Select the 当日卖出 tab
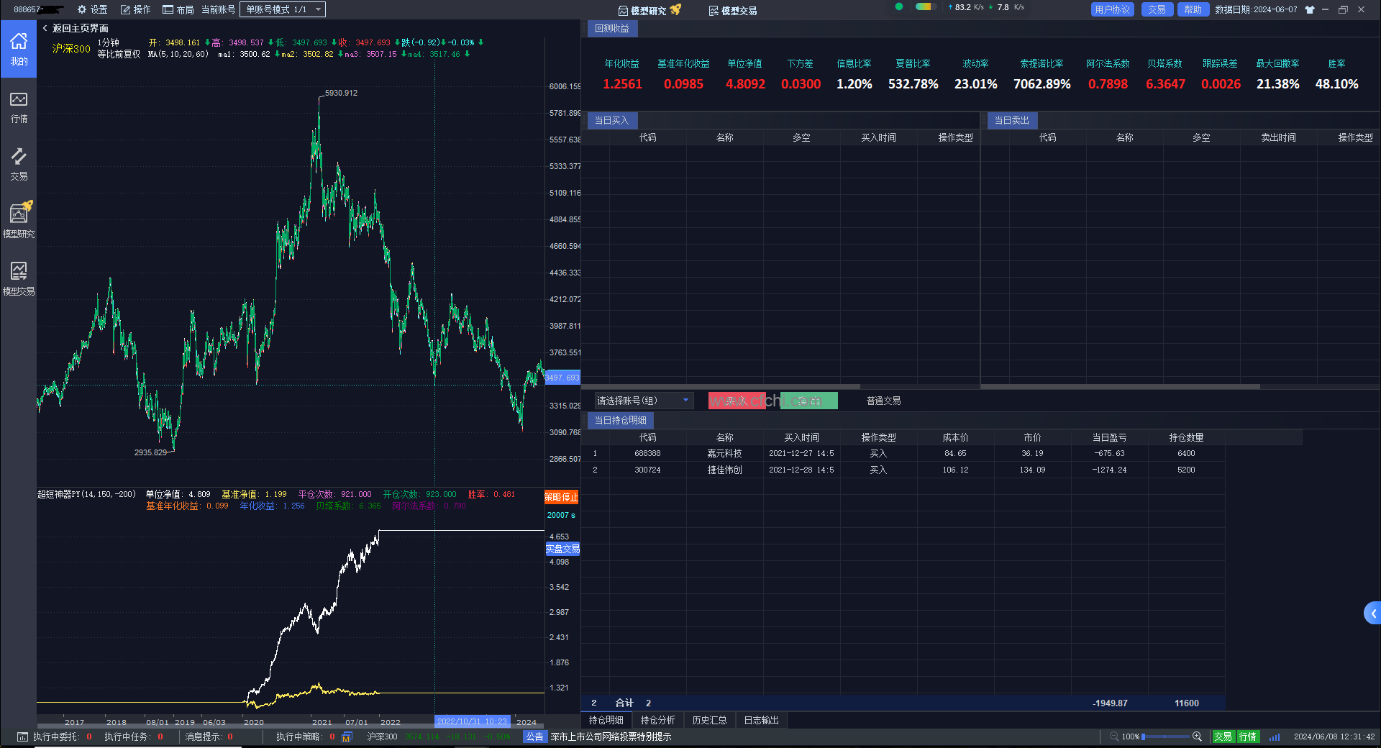Viewport: 1381px width, 748px height. [x=1012, y=120]
